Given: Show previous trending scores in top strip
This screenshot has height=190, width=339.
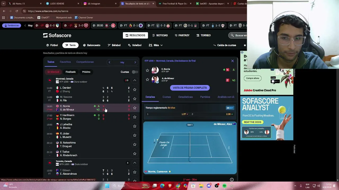Looking at the screenshot, I should pos(25,26).
